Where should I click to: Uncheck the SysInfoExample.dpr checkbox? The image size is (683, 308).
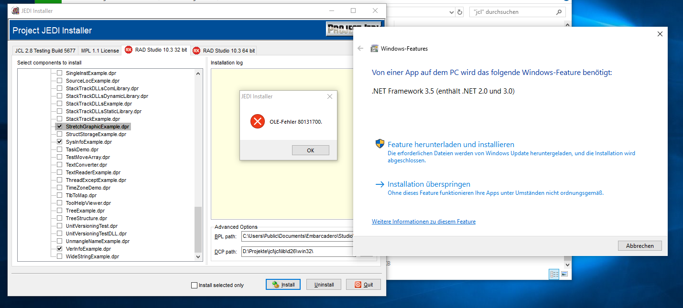click(x=60, y=142)
